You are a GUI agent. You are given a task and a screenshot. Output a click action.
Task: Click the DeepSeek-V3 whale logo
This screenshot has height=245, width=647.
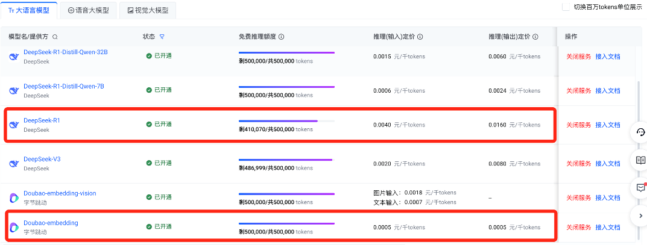[x=14, y=164]
